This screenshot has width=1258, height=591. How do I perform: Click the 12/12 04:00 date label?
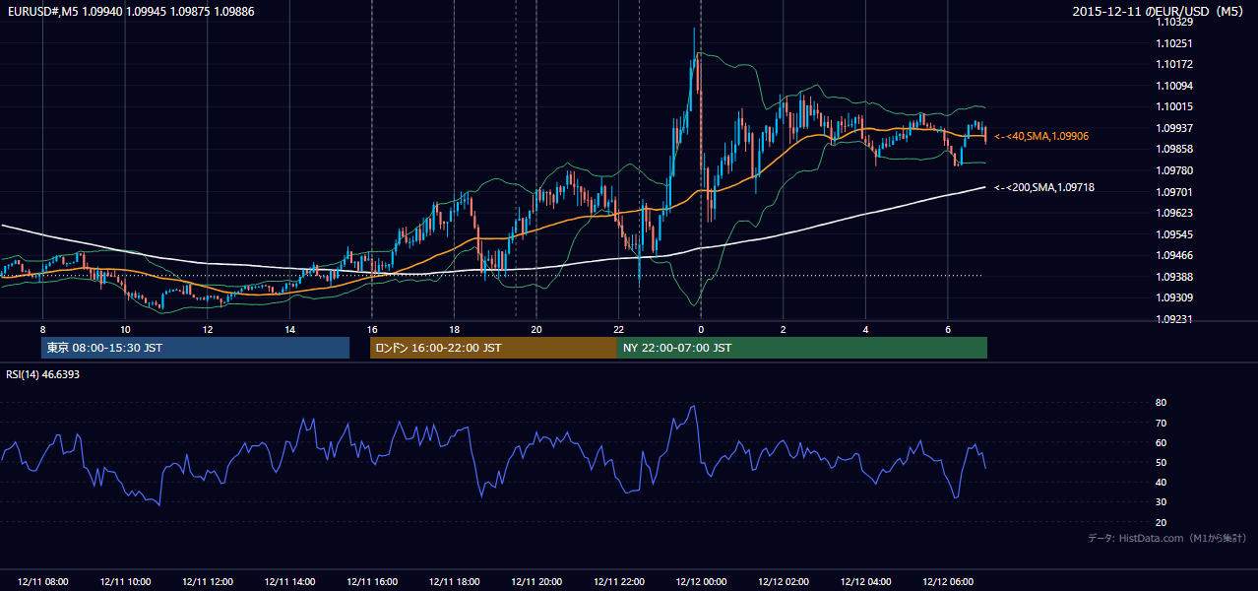tap(866, 582)
